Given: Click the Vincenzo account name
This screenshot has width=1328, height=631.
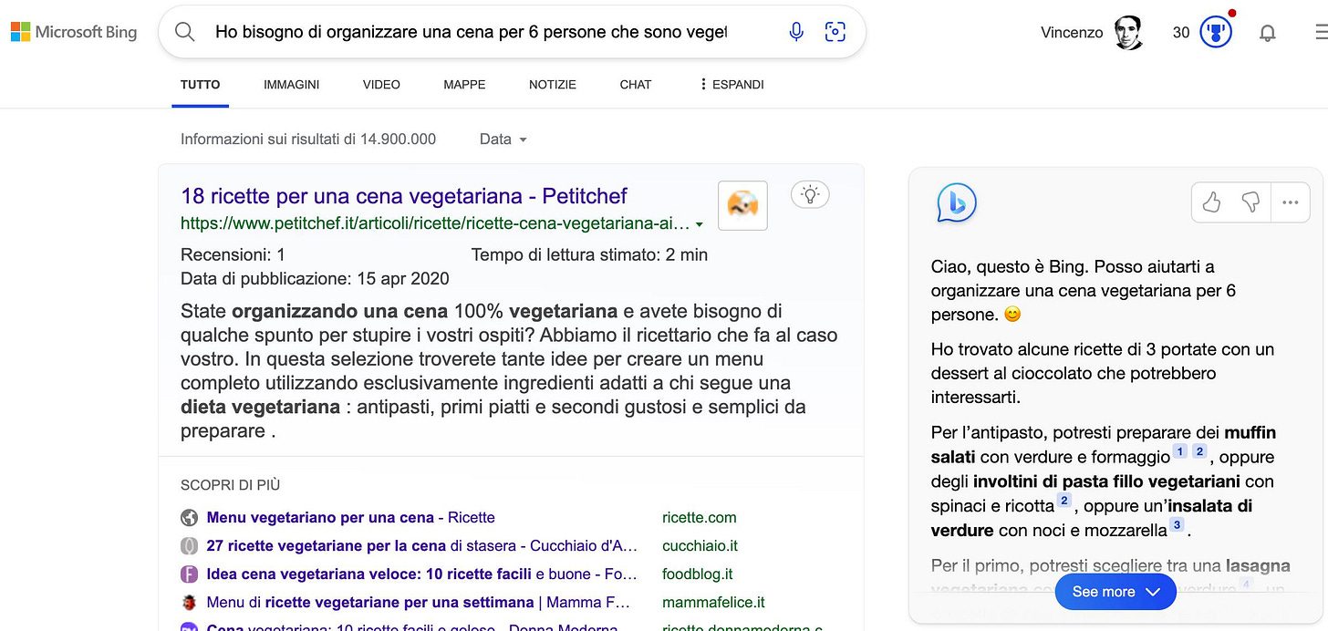Looking at the screenshot, I should 1072,33.
